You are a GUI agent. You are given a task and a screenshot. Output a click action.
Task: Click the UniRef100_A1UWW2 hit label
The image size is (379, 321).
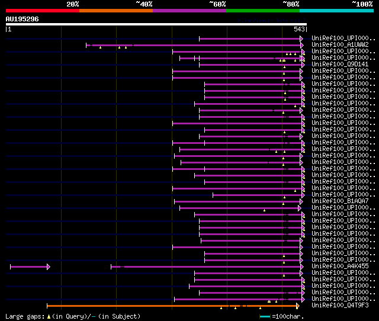(340, 45)
